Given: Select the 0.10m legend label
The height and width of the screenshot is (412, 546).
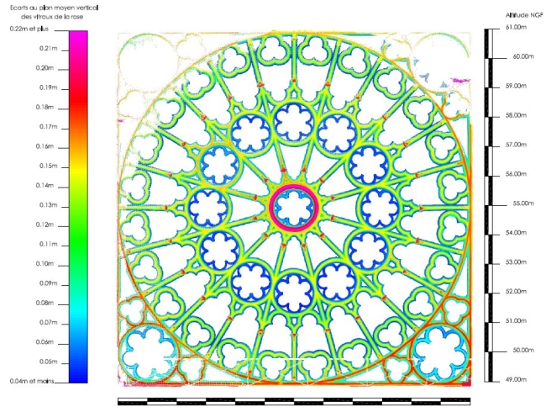Looking at the screenshot, I should click(45, 264).
